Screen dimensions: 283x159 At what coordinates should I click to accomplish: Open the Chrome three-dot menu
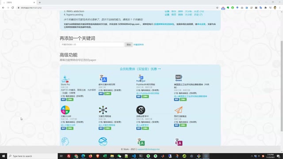[280, 8]
